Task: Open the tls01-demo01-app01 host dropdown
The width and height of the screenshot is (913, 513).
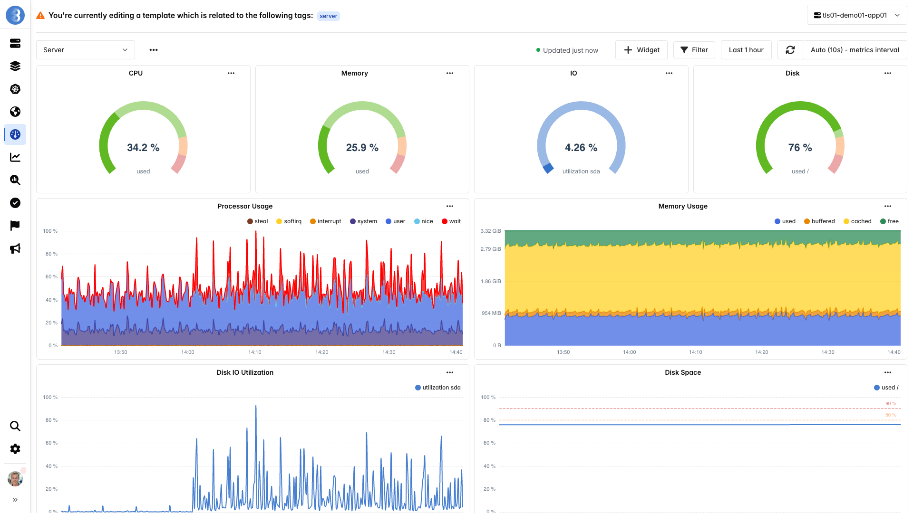Action: [x=857, y=15]
